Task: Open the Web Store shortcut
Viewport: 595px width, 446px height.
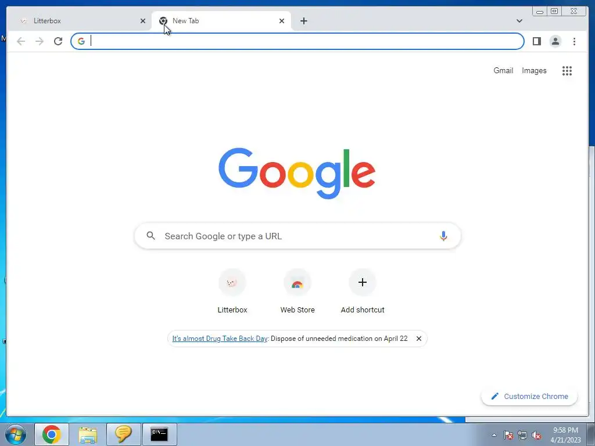Action: [x=297, y=292]
